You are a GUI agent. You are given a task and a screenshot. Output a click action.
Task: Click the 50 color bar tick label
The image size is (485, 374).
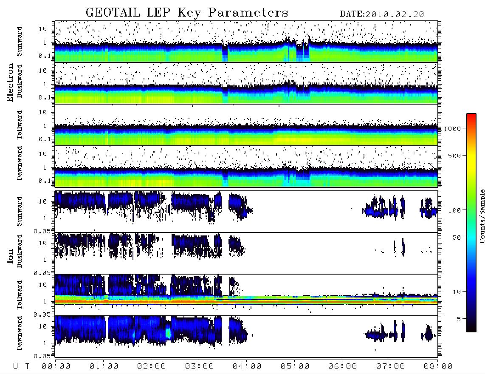457,238
